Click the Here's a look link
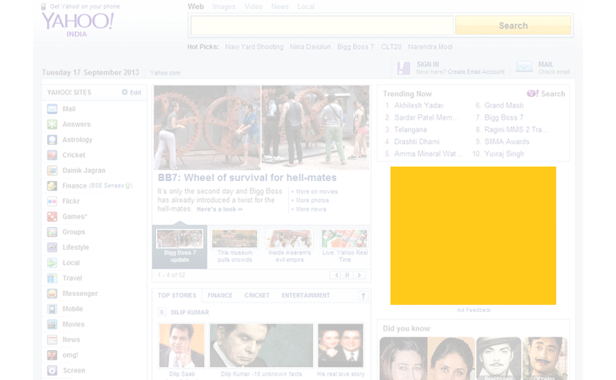Image resolution: width=616 pixels, height=380 pixels. coord(219,209)
